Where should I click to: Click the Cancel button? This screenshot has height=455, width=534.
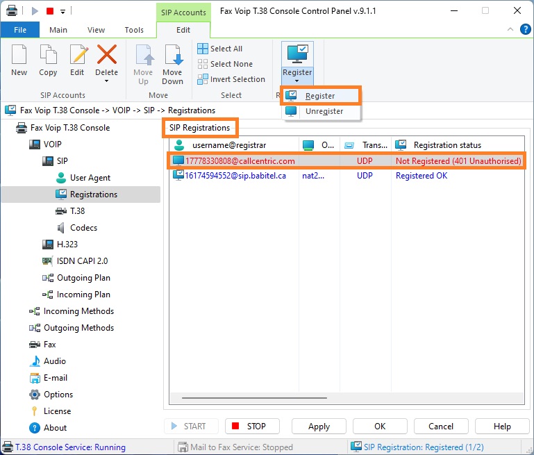click(441, 427)
